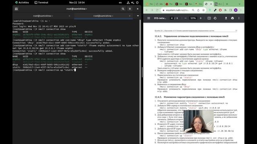Toggle the PDF viewer sidebar menu
This screenshot has width=257, height=144.
tap(149, 18)
